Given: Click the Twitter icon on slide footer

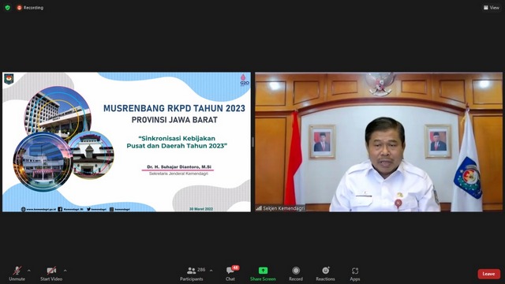Looking at the screenshot, I should pos(88,209).
